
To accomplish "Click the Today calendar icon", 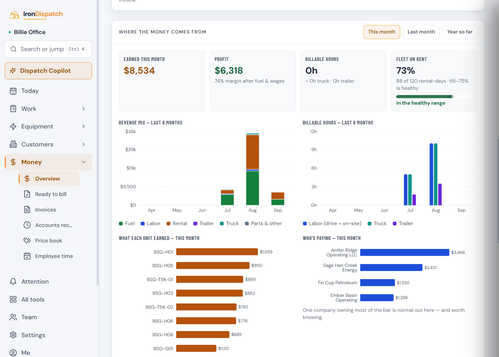I will click(x=13, y=91).
